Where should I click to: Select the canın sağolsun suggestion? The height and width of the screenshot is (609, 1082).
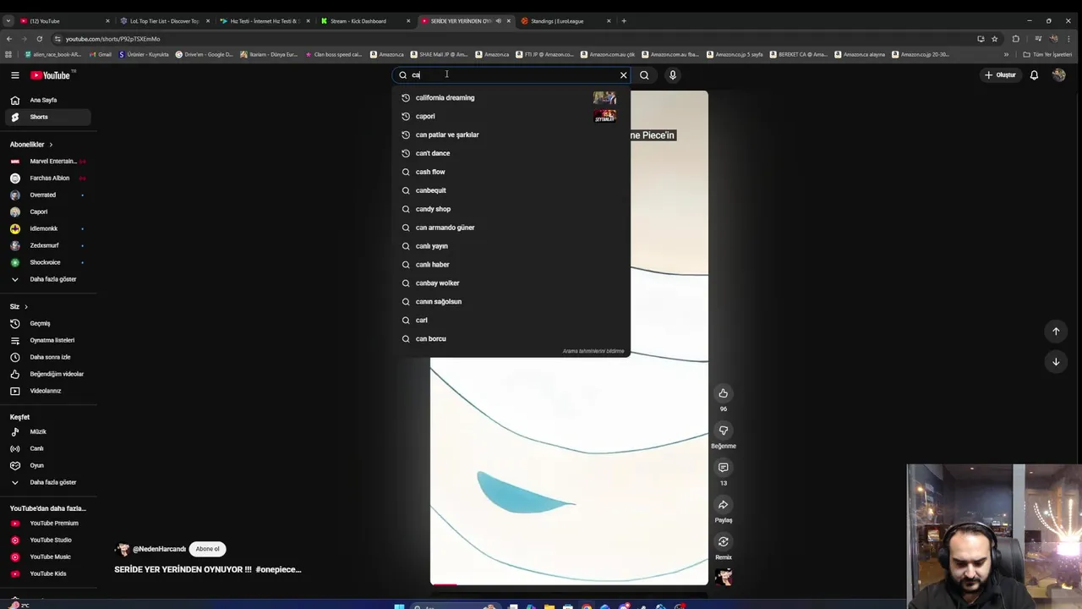tap(511, 302)
